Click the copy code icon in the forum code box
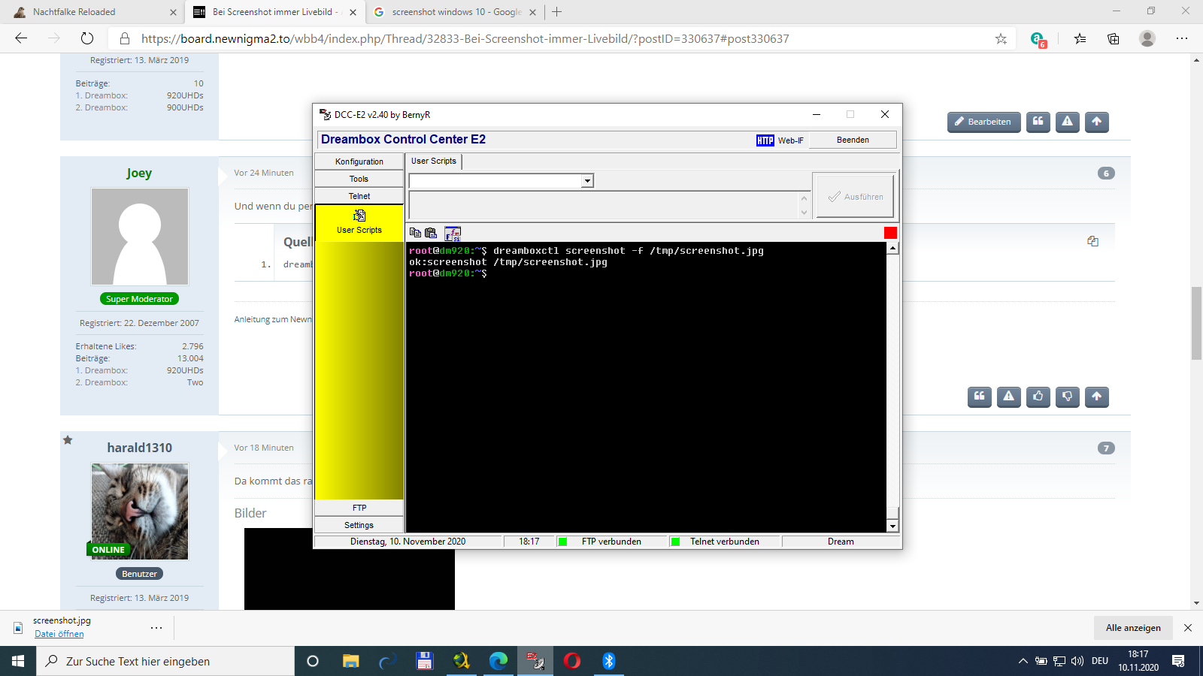This screenshot has width=1203, height=676. [1092, 241]
